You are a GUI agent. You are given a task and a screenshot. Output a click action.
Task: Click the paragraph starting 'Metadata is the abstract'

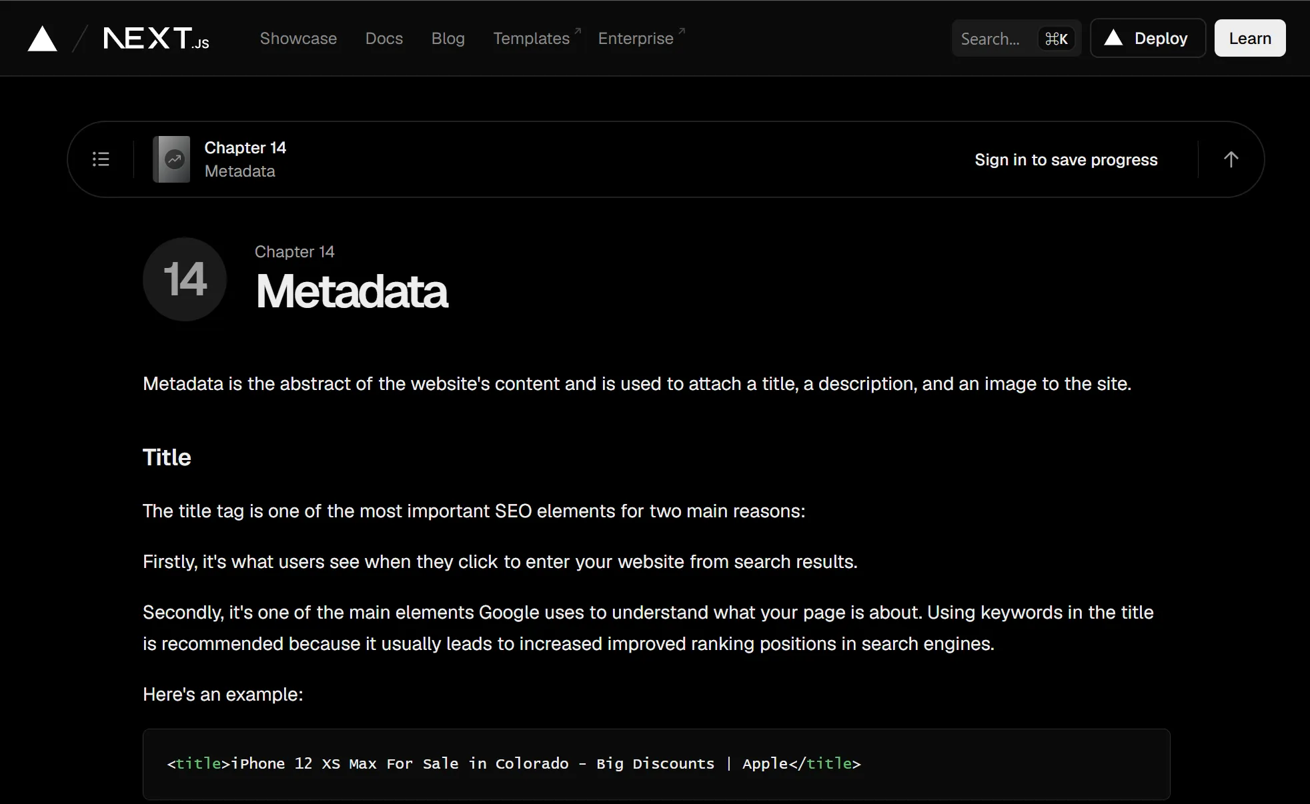tap(637, 384)
